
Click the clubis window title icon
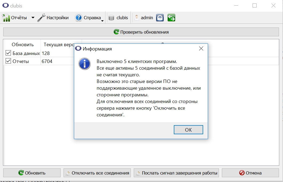click(x=6, y=5)
